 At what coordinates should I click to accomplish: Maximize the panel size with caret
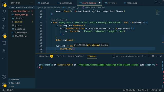pyautogui.click(x=157, y=56)
